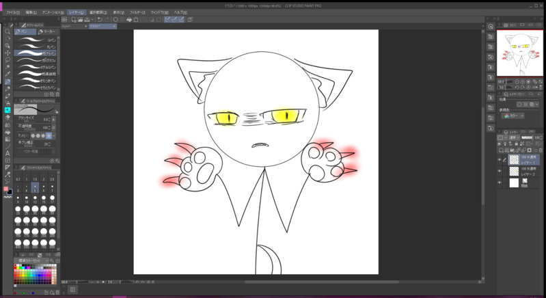Select the Pencil tool
Screen dimensions: 546x298
coord(8,89)
